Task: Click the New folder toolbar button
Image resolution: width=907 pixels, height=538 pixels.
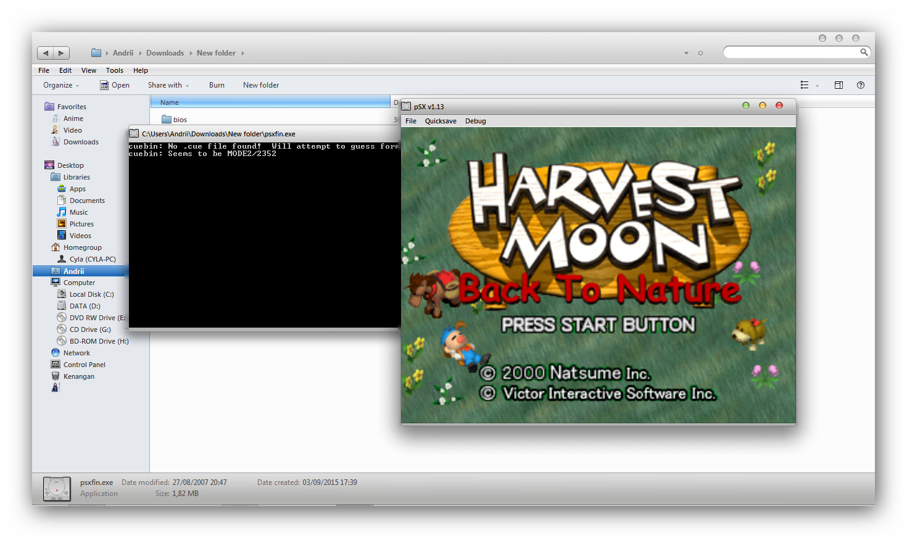Action: coord(261,85)
